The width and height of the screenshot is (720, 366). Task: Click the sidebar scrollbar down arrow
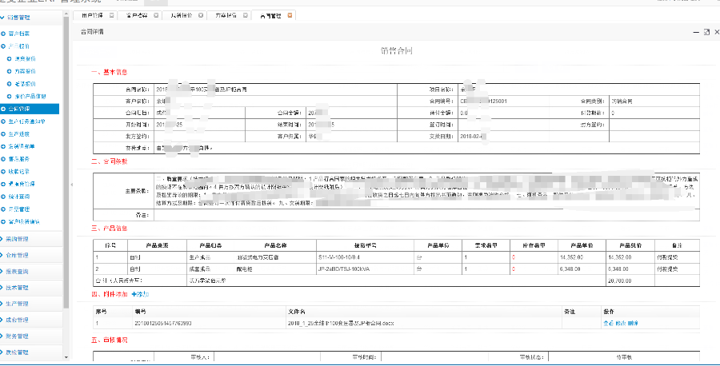pos(66,357)
